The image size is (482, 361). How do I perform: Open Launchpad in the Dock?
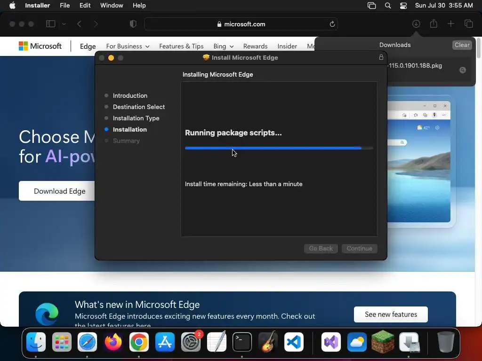(62, 342)
